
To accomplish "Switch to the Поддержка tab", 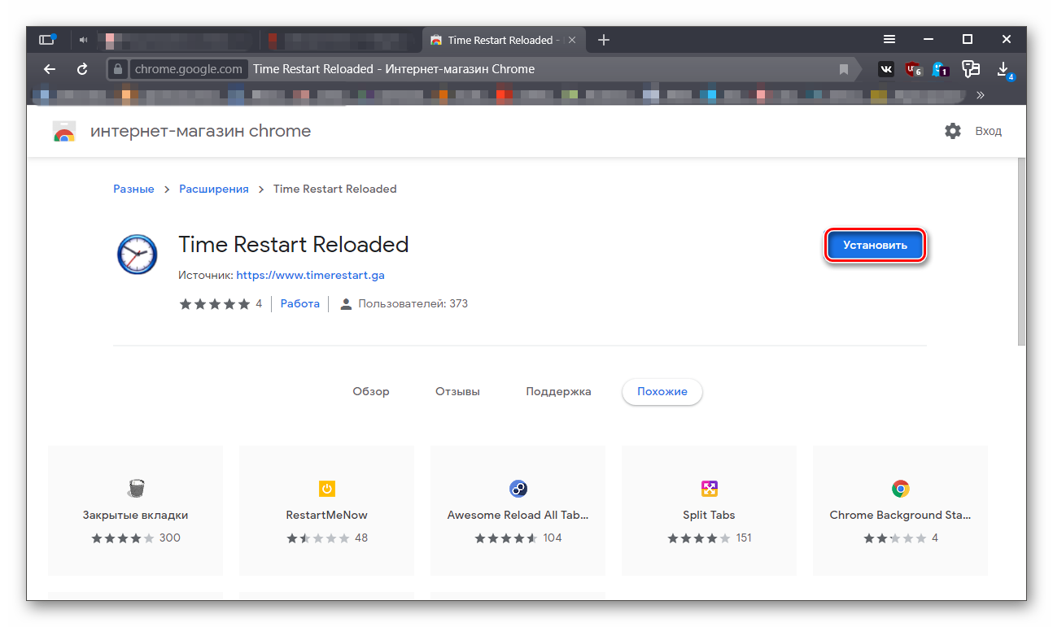I will [x=558, y=391].
